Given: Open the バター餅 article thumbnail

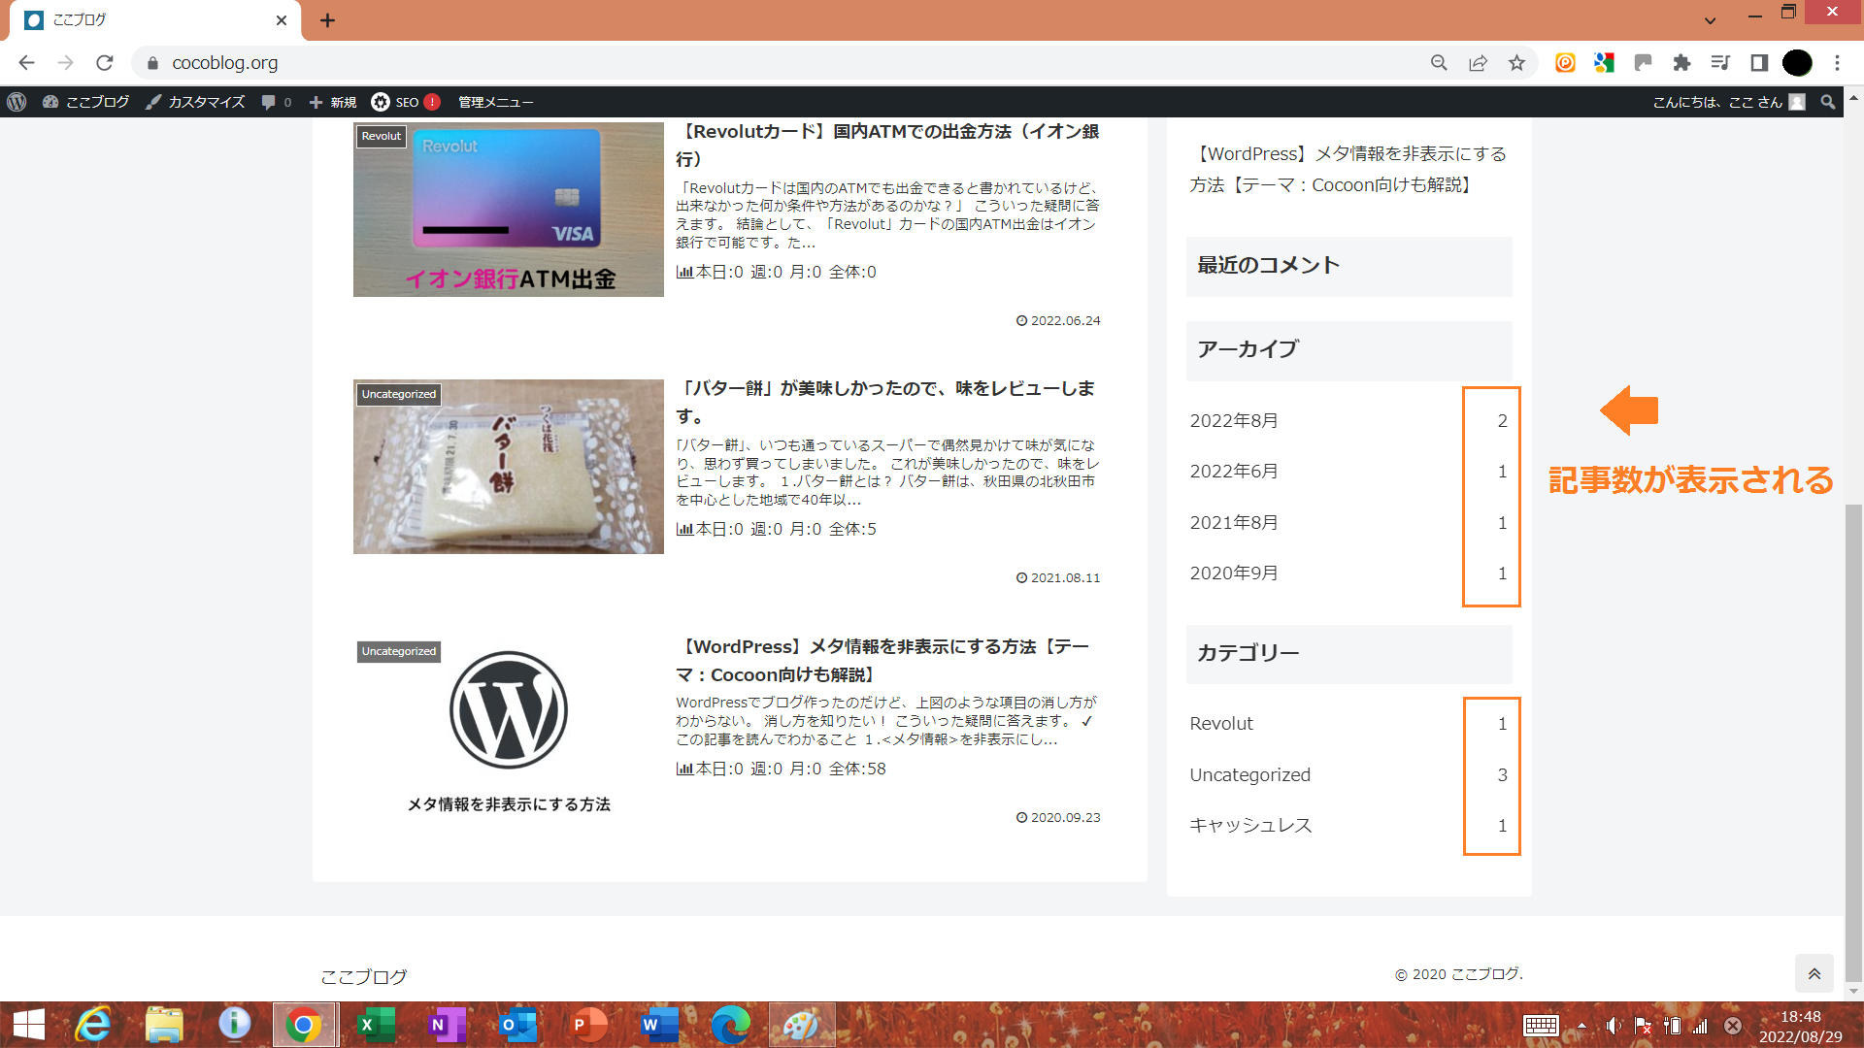Looking at the screenshot, I should coord(509,467).
